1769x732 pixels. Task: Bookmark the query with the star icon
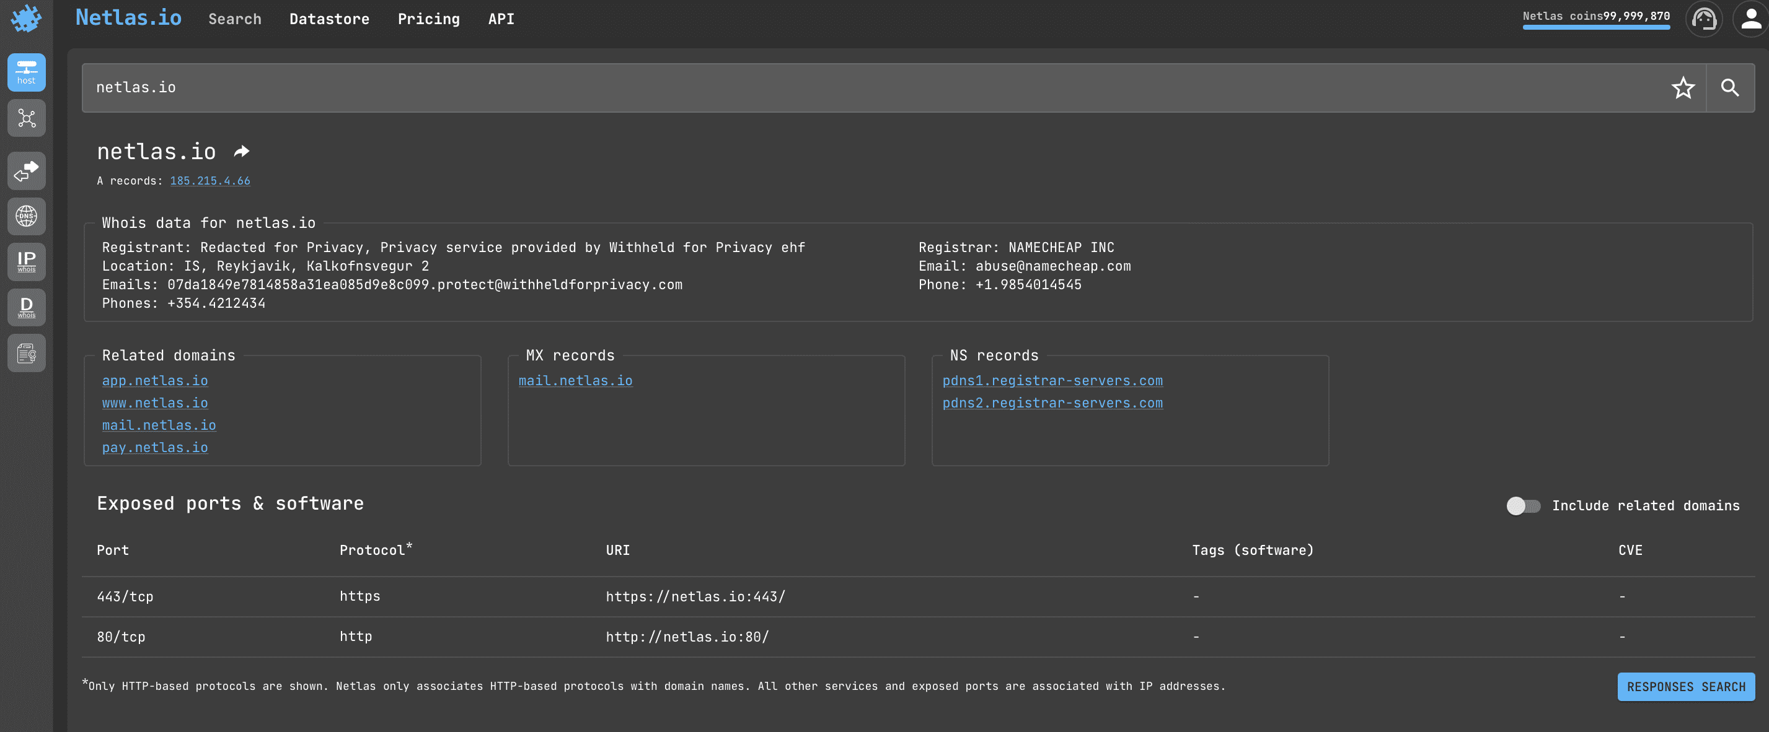(1682, 88)
